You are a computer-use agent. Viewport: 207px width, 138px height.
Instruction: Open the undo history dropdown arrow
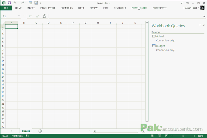point(18,3)
